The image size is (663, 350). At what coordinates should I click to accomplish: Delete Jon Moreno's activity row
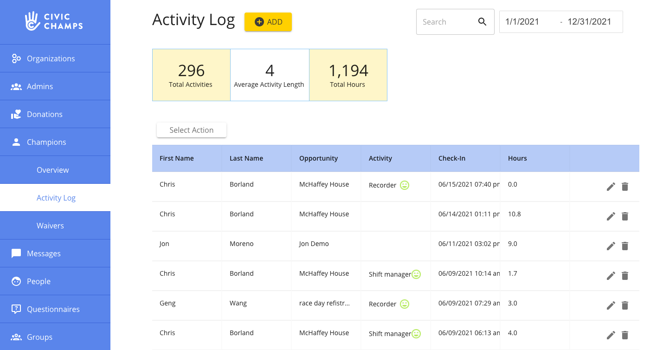click(x=625, y=246)
